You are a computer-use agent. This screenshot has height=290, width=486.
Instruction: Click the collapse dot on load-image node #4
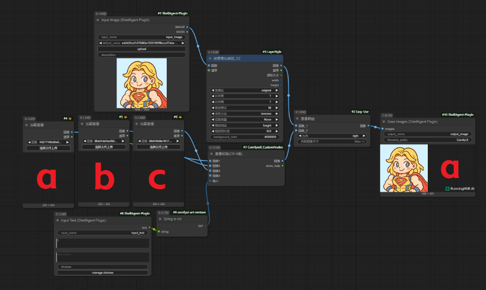click(26, 125)
